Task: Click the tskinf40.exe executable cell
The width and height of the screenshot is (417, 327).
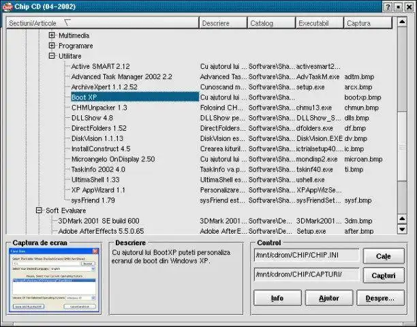Action: pyautogui.click(x=315, y=170)
